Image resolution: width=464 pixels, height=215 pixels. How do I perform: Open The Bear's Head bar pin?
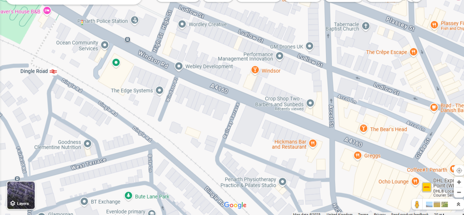(x=364, y=128)
